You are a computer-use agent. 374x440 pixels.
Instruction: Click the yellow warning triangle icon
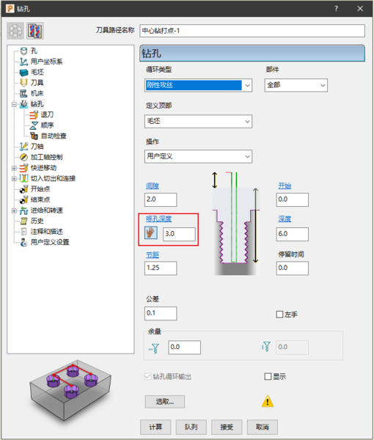click(x=268, y=402)
